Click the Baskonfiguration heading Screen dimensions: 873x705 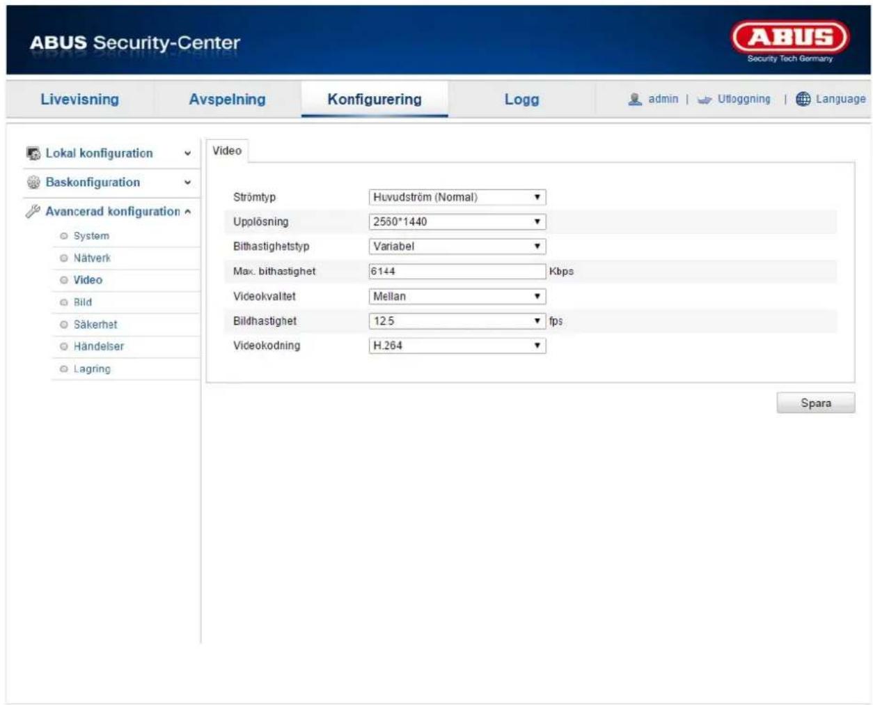click(93, 183)
